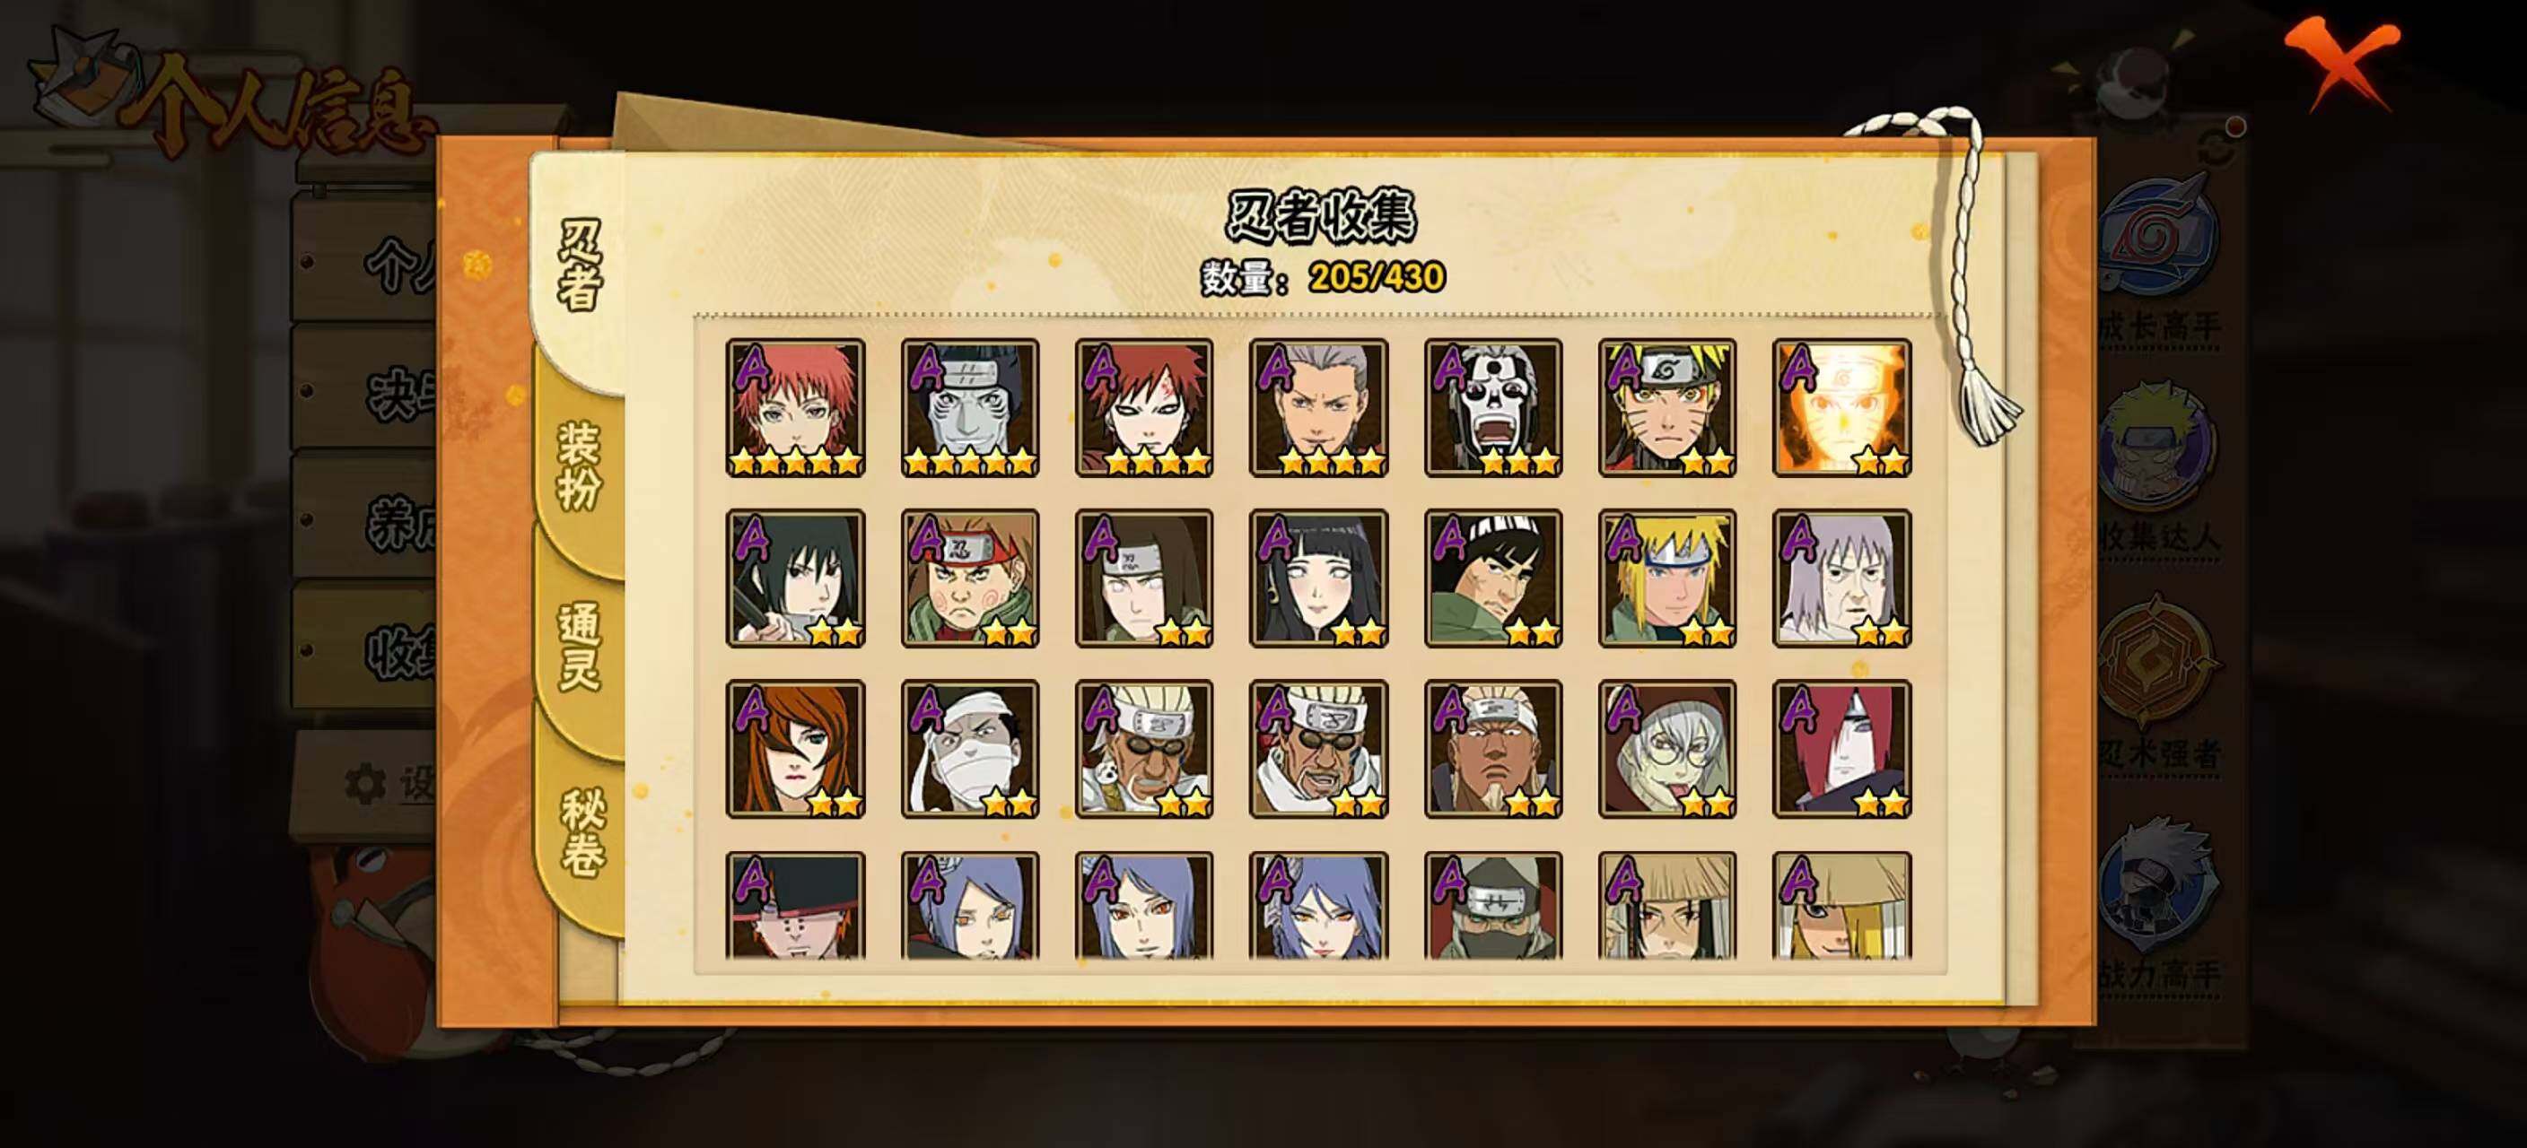This screenshot has width=2527, height=1148.
Task: Select the Hinata two-star portrait
Action: [x=1318, y=578]
